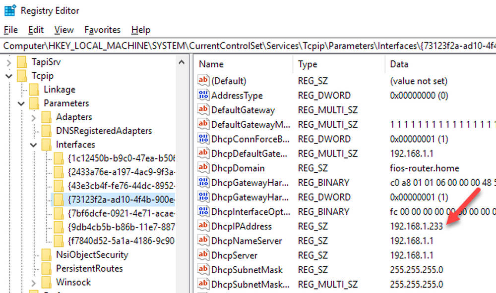
Task: Click the DhcpInterfaceOpt... binary icon
Action: click(203, 211)
